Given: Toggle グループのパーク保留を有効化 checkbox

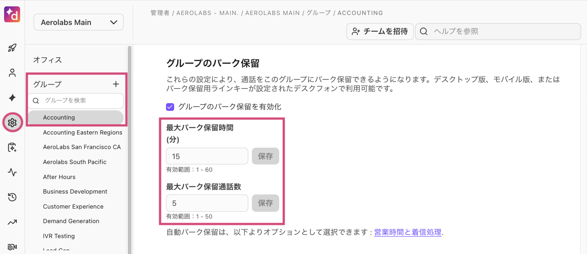Looking at the screenshot, I should [170, 107].
